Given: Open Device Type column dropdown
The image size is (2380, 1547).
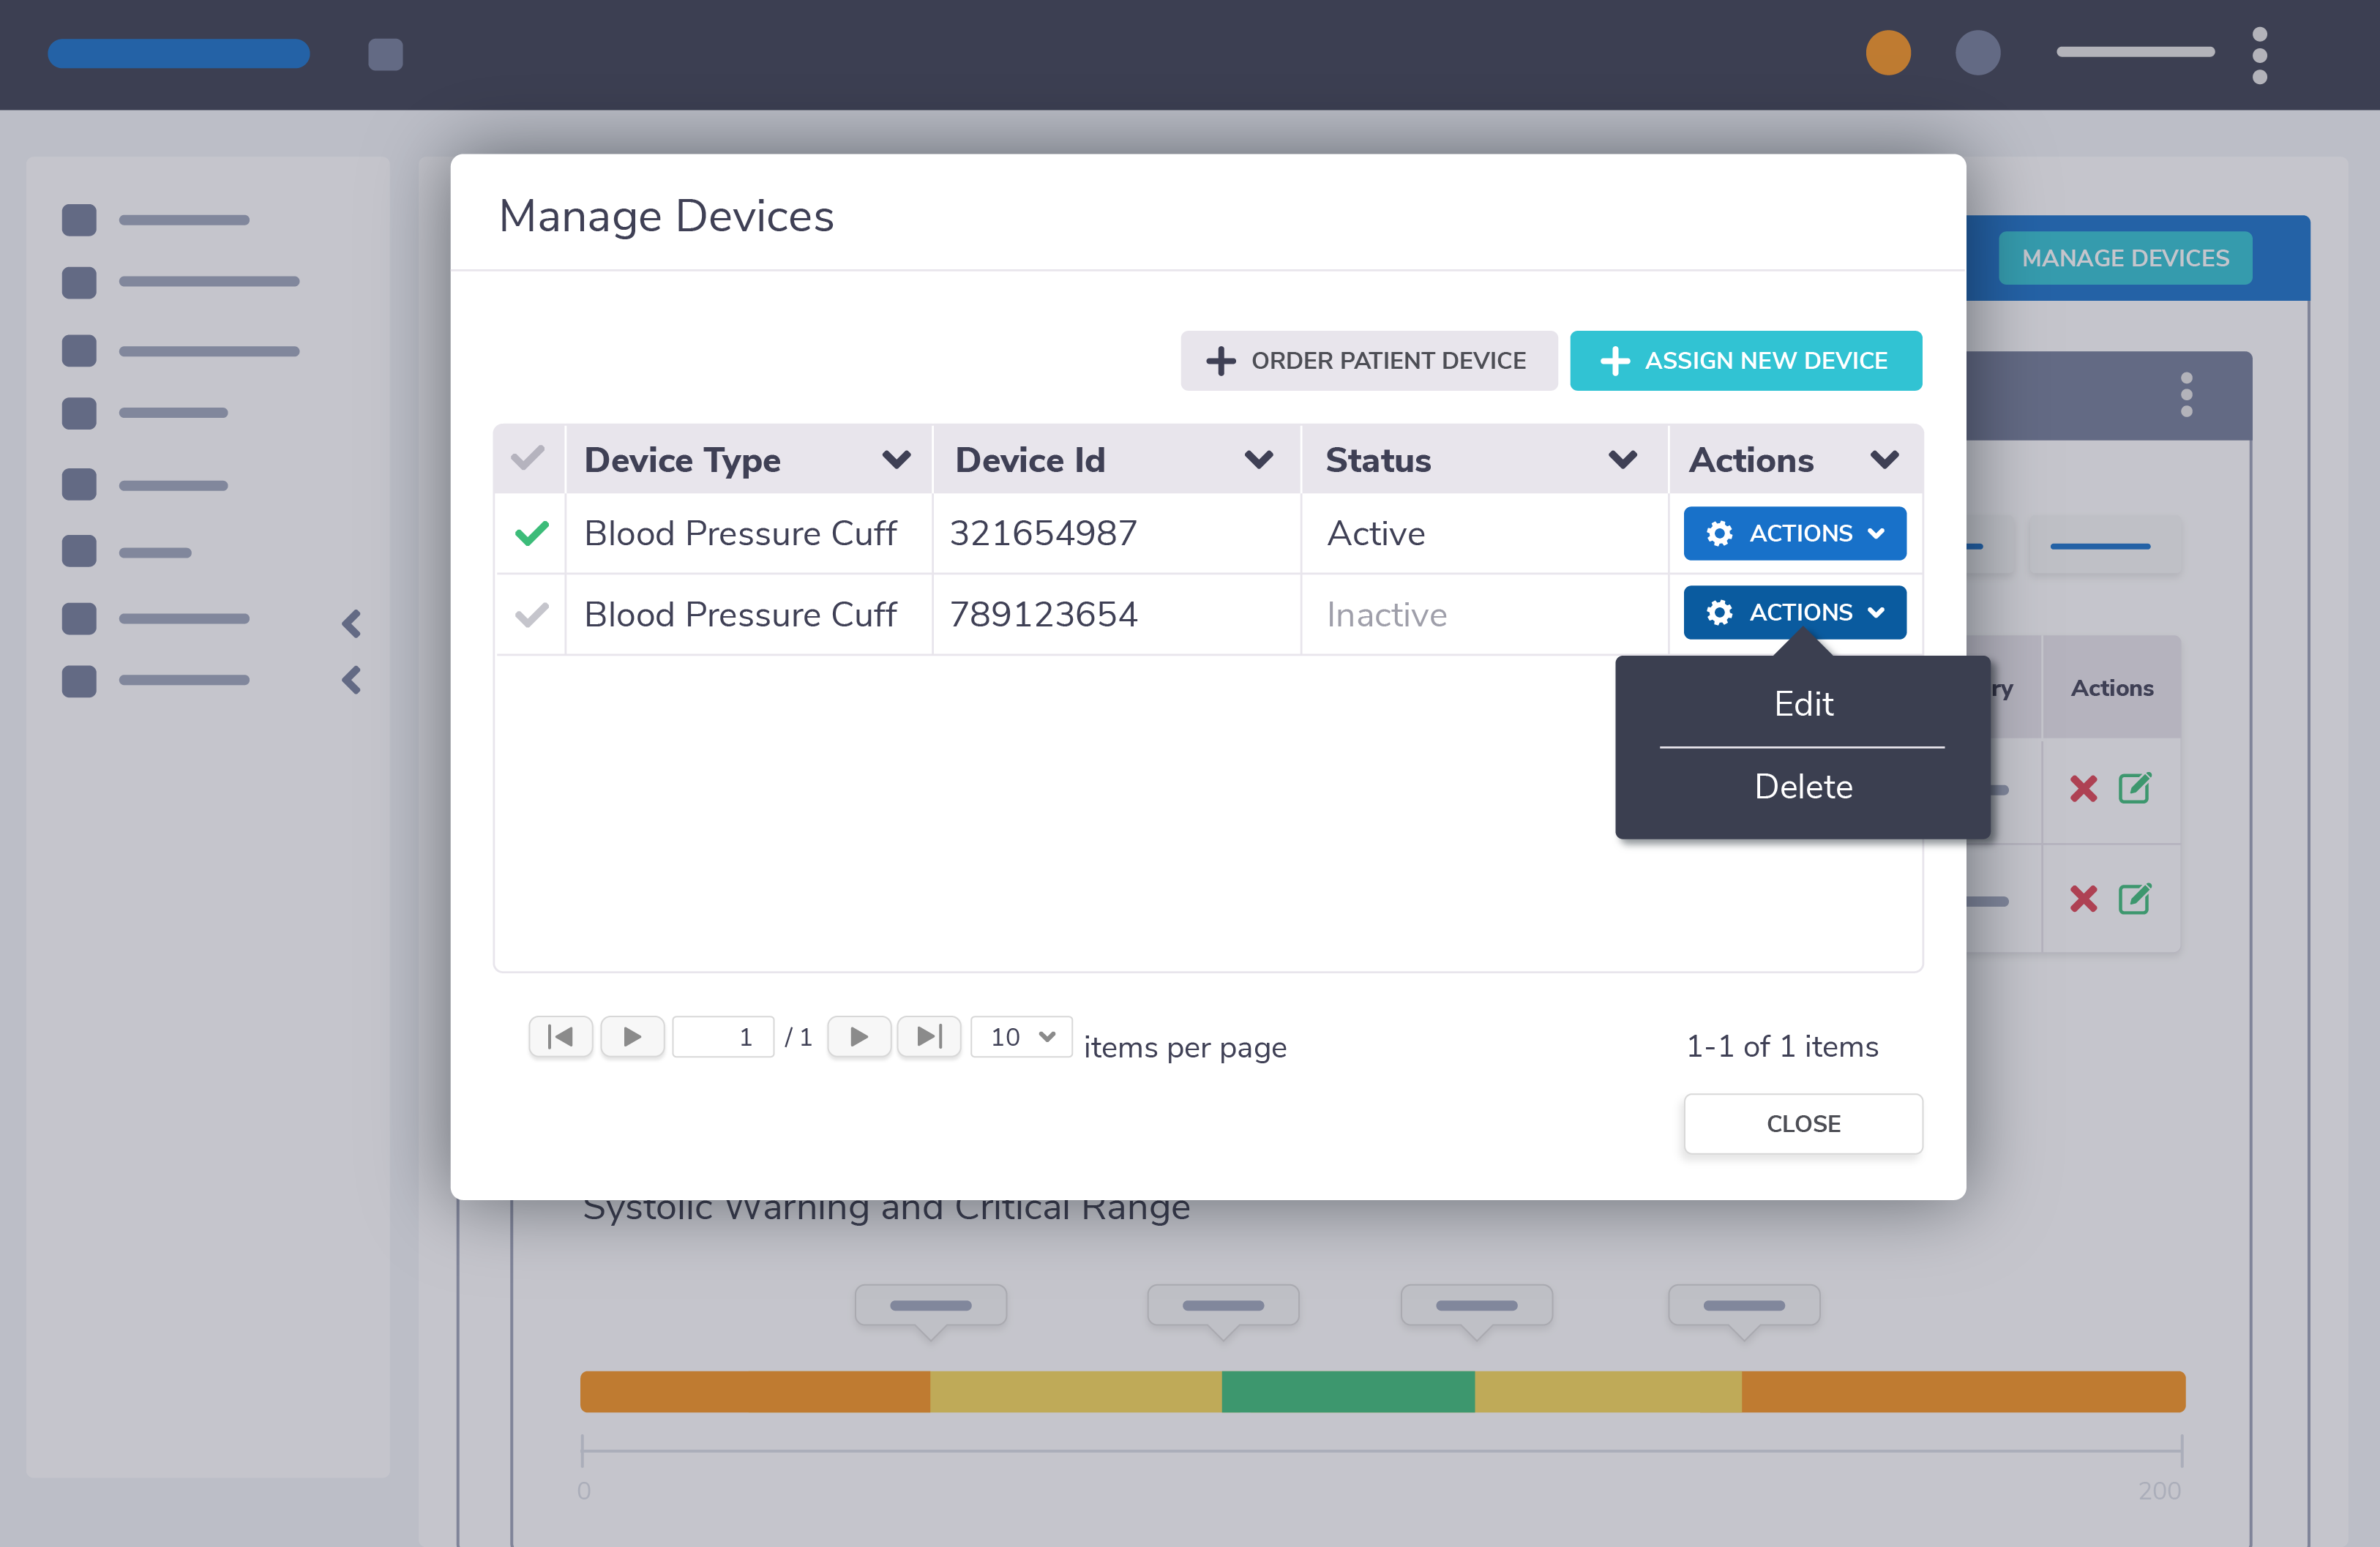Looking at the screenshot, I should (896, 459).
